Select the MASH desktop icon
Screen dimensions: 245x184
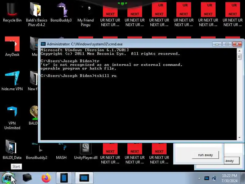point(61,151)
